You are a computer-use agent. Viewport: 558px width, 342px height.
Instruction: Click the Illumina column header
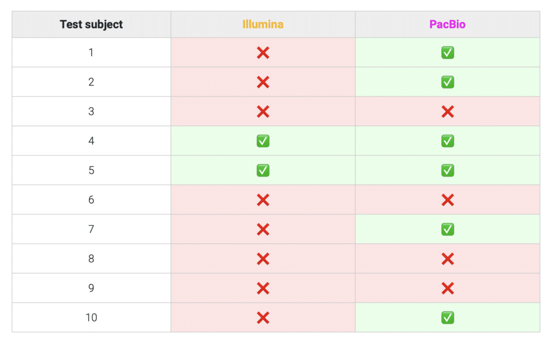coord(263,24)
